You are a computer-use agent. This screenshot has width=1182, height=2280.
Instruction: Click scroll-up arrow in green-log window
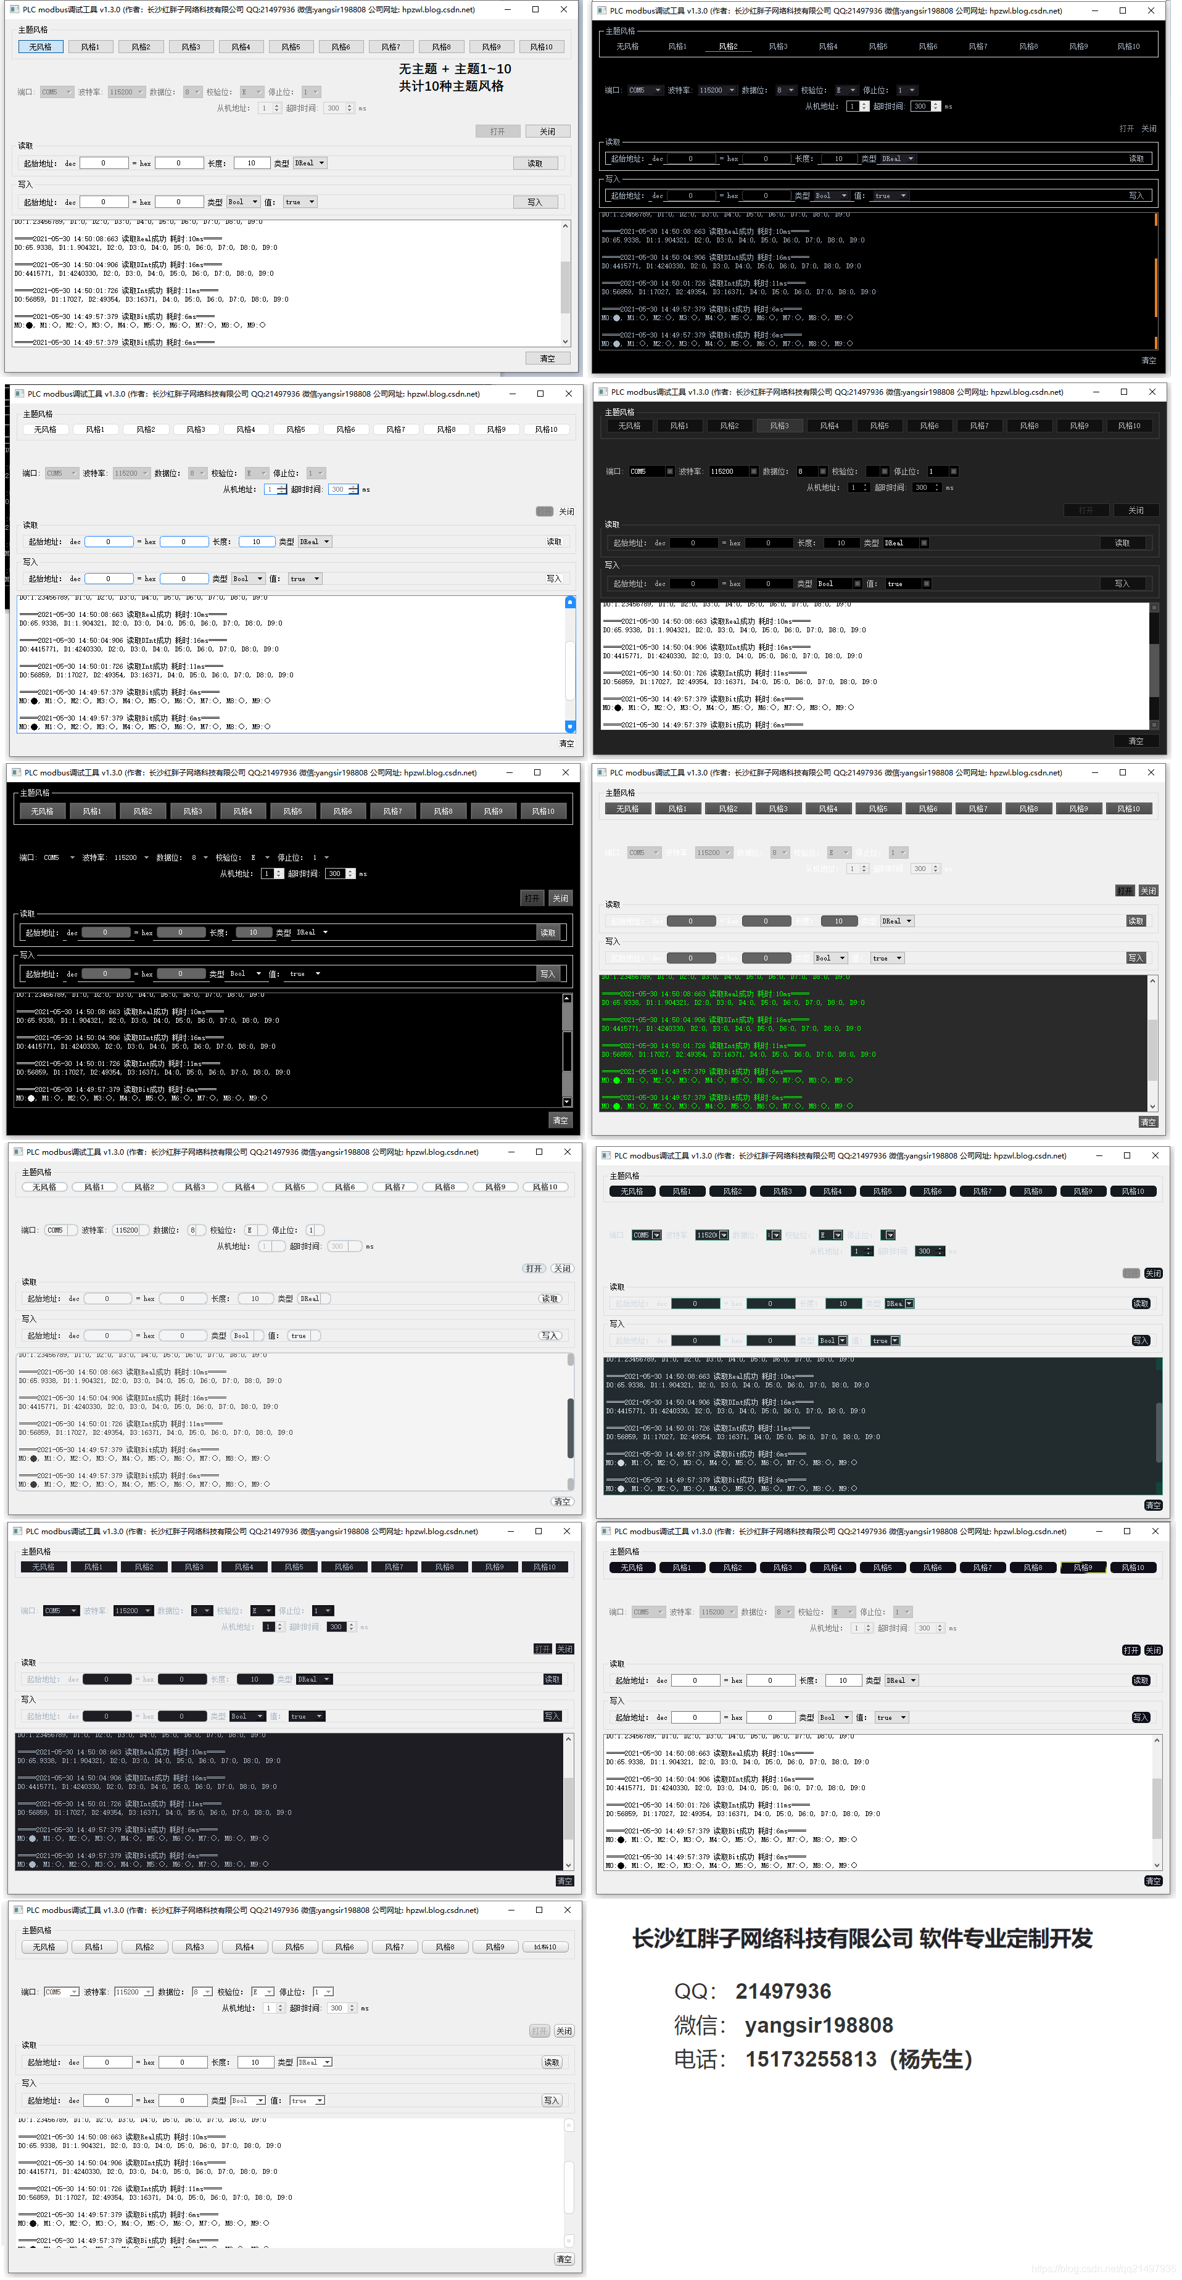pyautogui.click(x=1153, y=981)
